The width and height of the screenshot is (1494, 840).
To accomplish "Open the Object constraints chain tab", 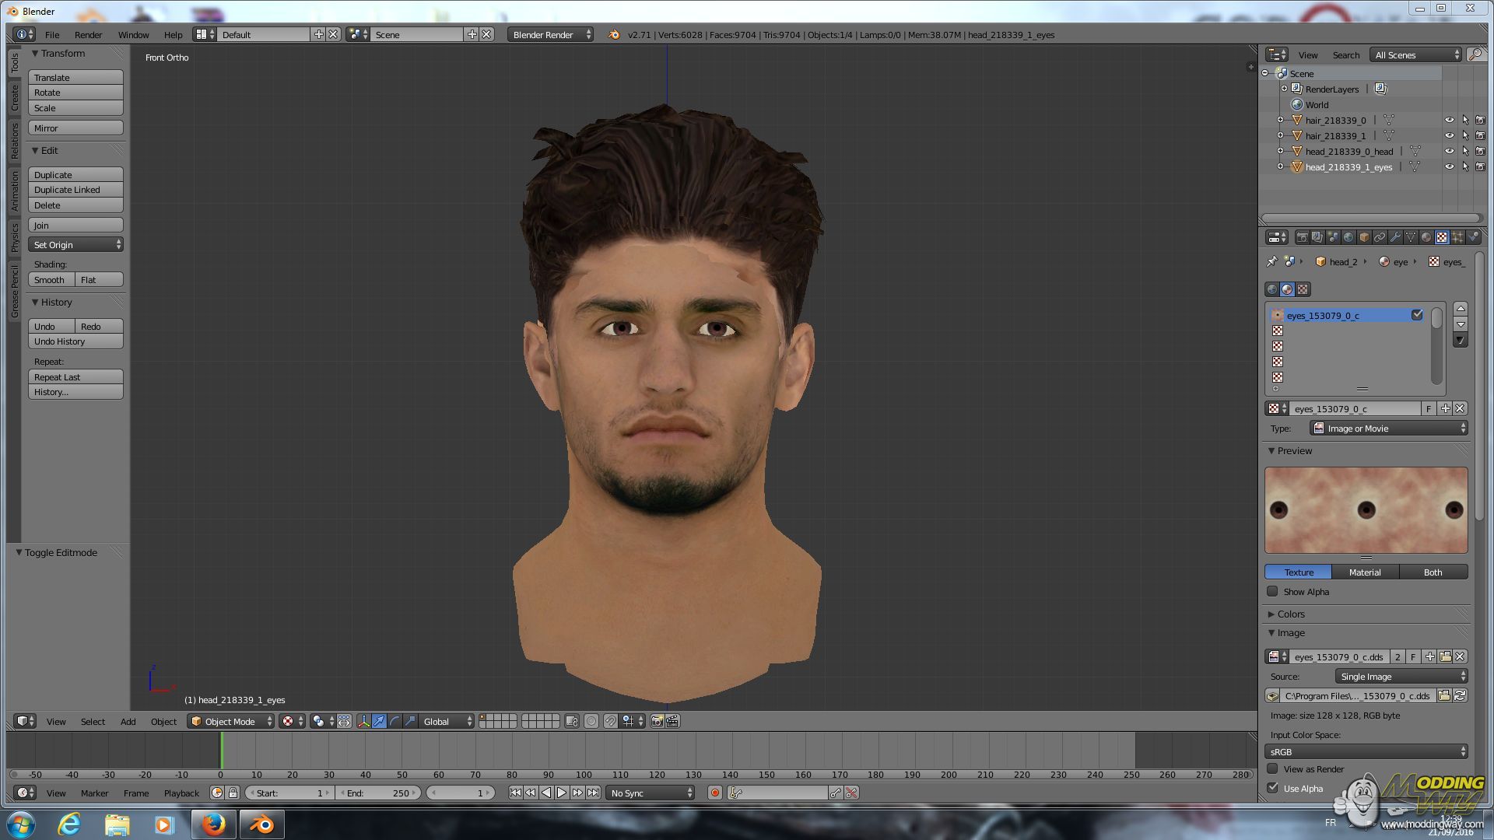I will pos(1380,237).
